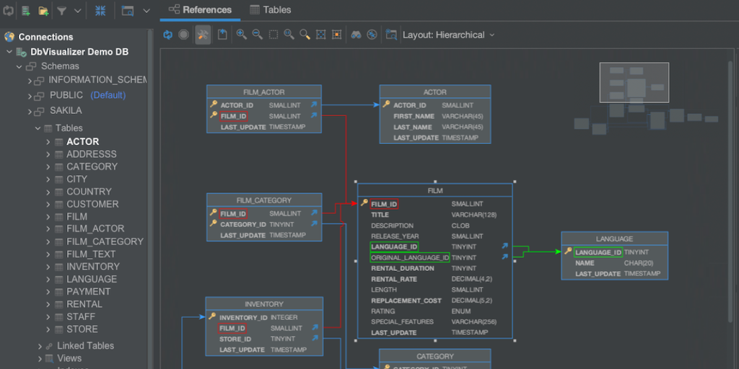Open the Layout: Hierarchical dropdown
The height and width of the screenshot is (369, 739).
tap(448, 35)
